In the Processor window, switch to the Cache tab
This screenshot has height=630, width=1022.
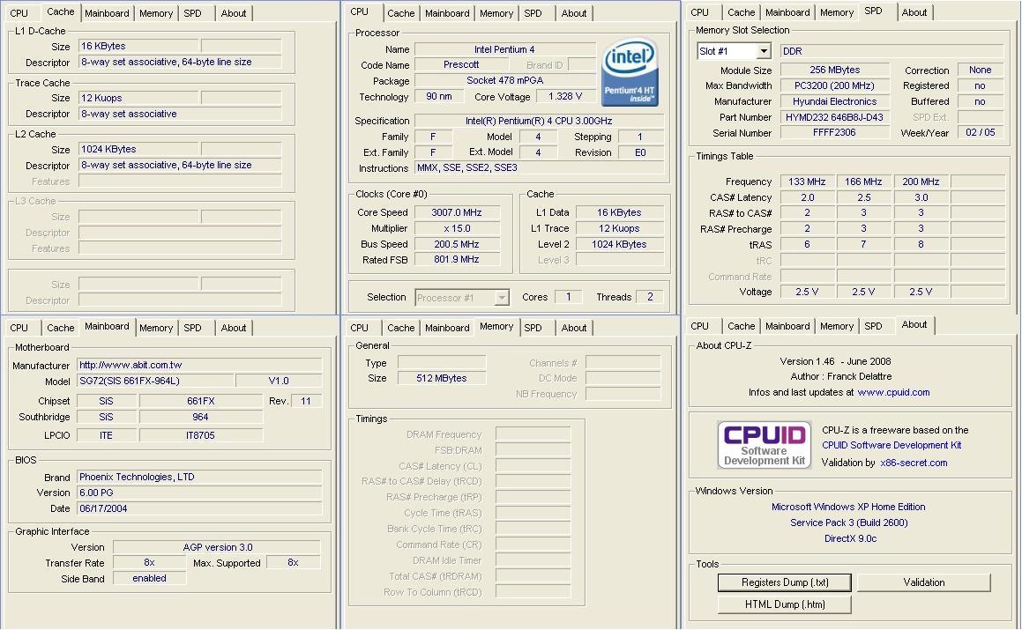pos(401,13)
